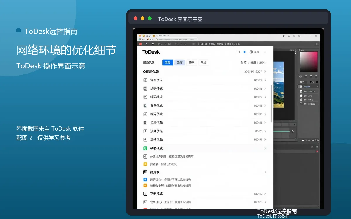Click the yellow minimize dot of the window
Viewport: 351px width, 219px height.
[x=142, y=18]
